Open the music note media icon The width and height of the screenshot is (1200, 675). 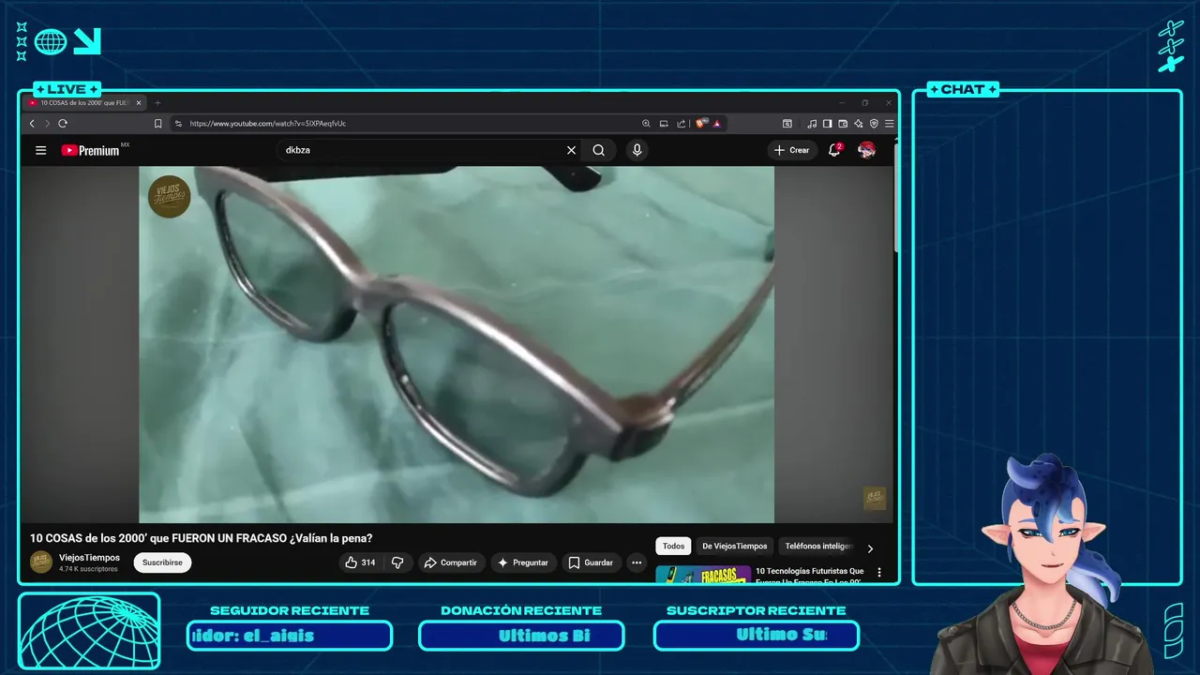click(812, 123)
